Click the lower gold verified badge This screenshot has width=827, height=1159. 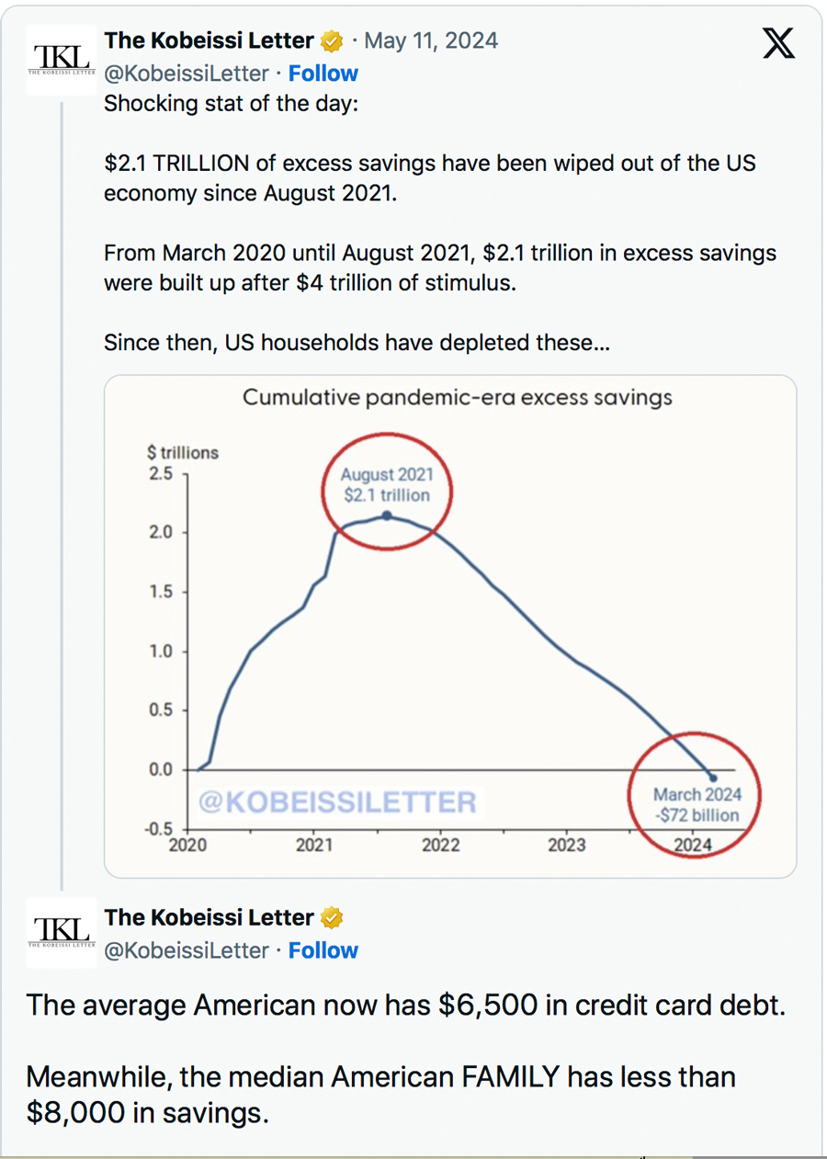pyautogui.click(x=332, y=918)
